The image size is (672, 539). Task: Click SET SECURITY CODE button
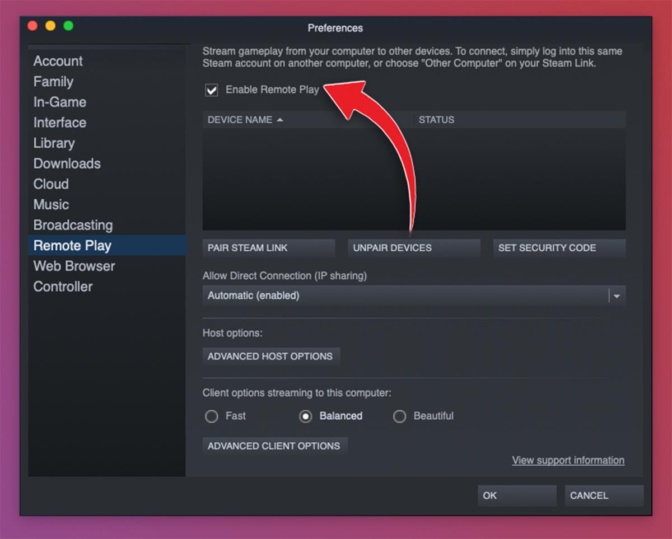(x=559, y=248)
